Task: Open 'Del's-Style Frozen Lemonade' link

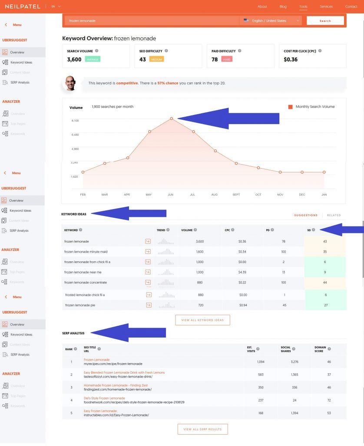Action: (104, 398)
